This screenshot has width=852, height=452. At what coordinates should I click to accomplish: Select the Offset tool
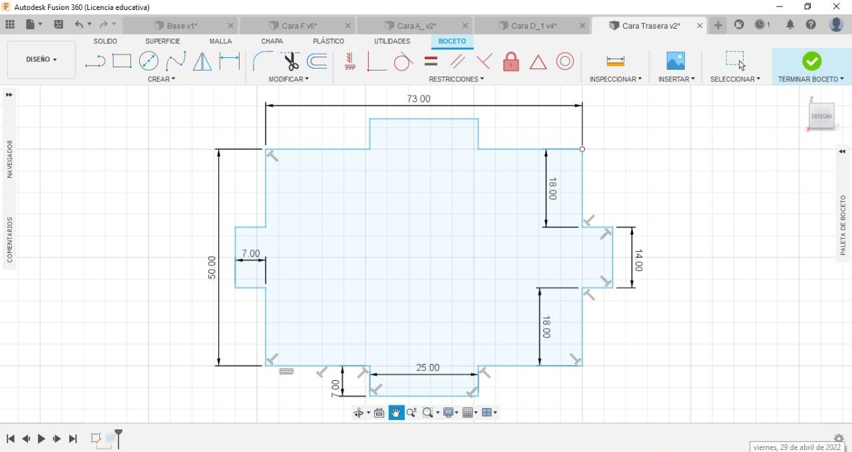(317, 61)
